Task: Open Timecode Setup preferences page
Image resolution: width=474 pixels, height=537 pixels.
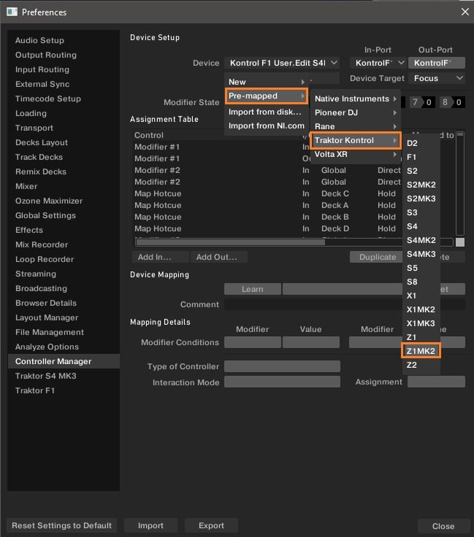Action: point(64,98)
